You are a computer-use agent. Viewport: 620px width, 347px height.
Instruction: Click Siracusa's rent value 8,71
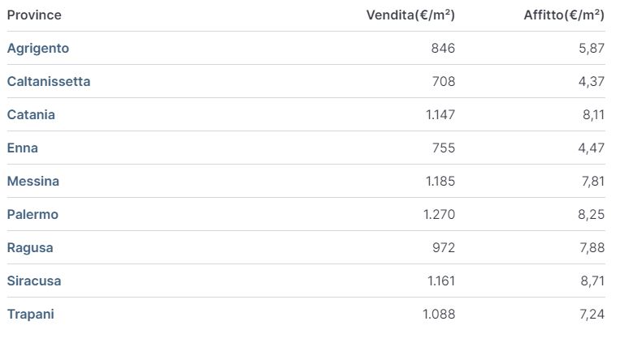pyautogui.click(x=592, y=281)
